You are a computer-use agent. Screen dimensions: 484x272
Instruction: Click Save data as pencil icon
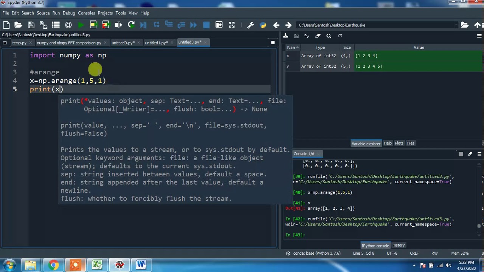307,36
